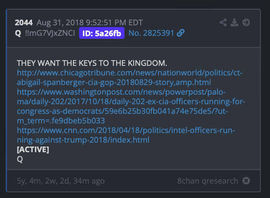The height and width of the screenshot is (198, 270).
Task: Open the post via the right-arrow circle icon
Action: [x=246, y=23]
